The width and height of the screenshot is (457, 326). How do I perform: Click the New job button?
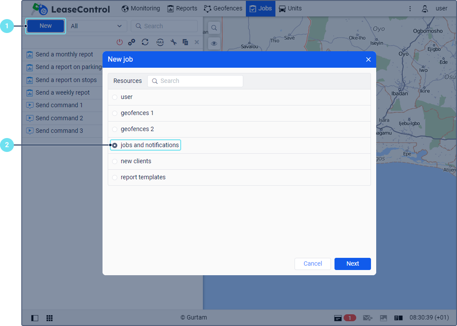pyautogui.click(x=46, y=26)
